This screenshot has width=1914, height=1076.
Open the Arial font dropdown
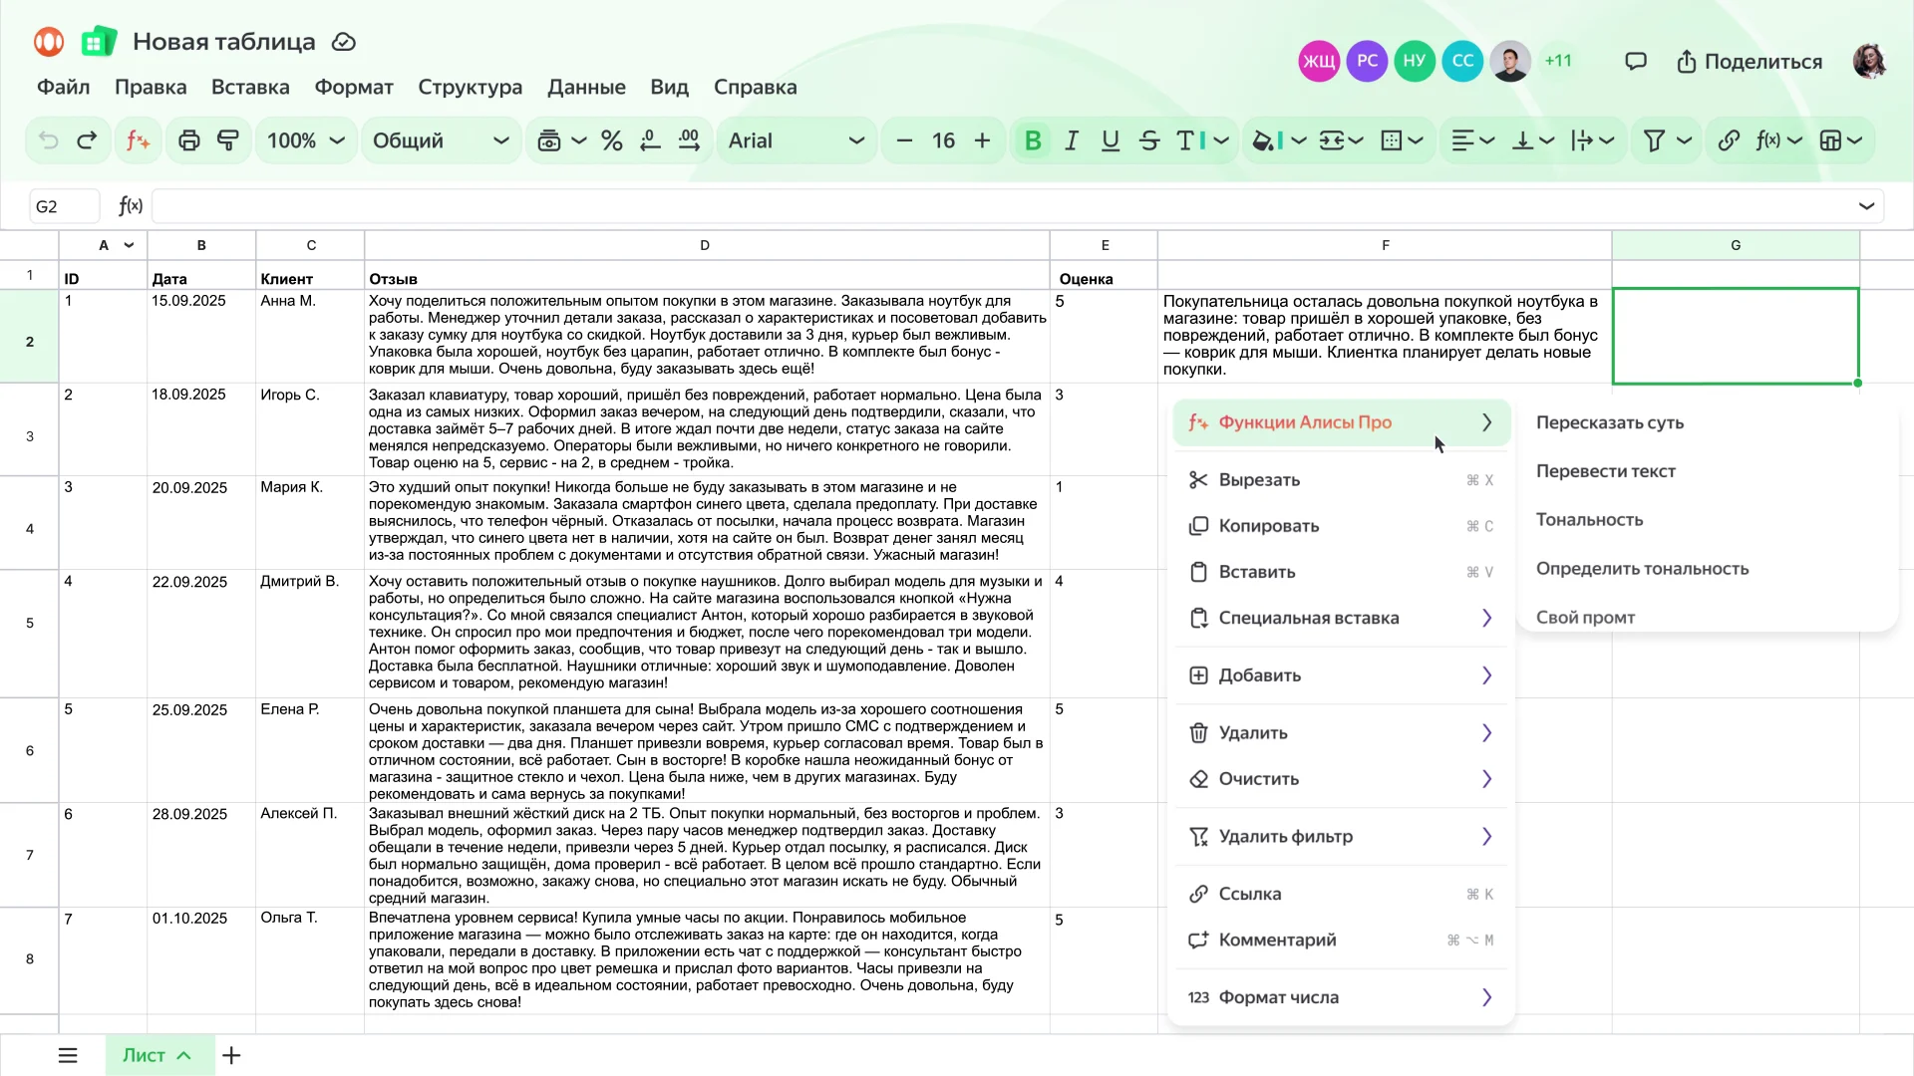797,140
